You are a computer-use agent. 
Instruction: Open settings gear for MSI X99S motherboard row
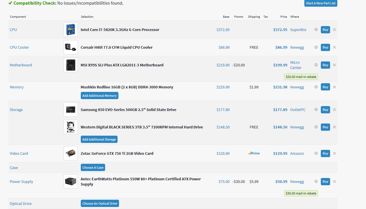coord(316,65)
